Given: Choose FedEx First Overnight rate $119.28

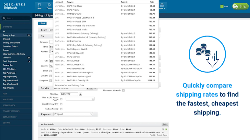Looking at the screenshot, I should click(105, 80).
